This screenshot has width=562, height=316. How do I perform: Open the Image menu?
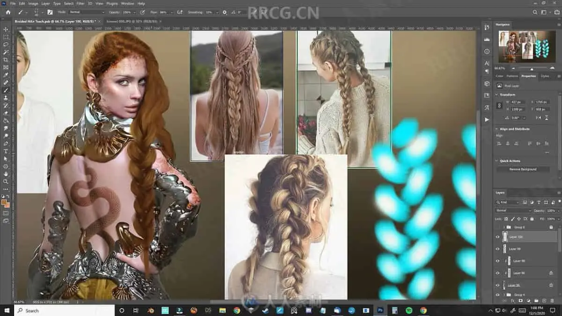pyautogui.click(x=33, y=3)
